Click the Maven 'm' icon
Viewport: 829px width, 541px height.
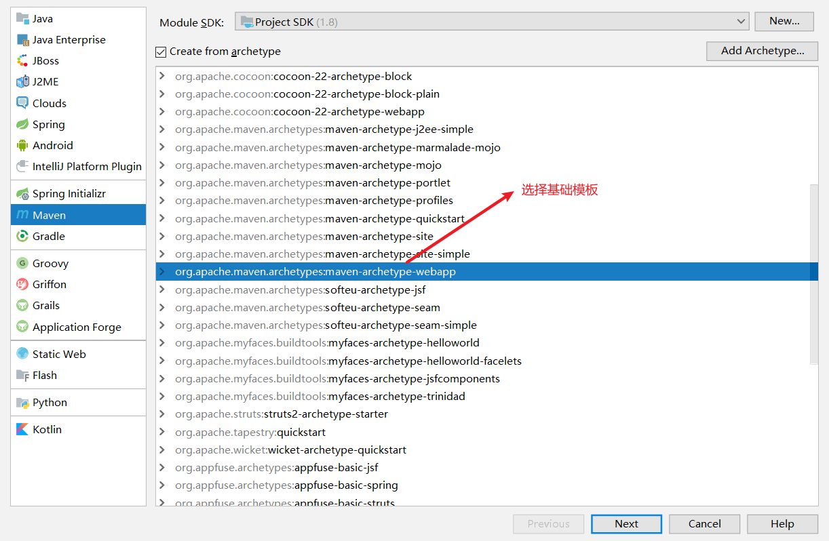(x=22, y=215)
